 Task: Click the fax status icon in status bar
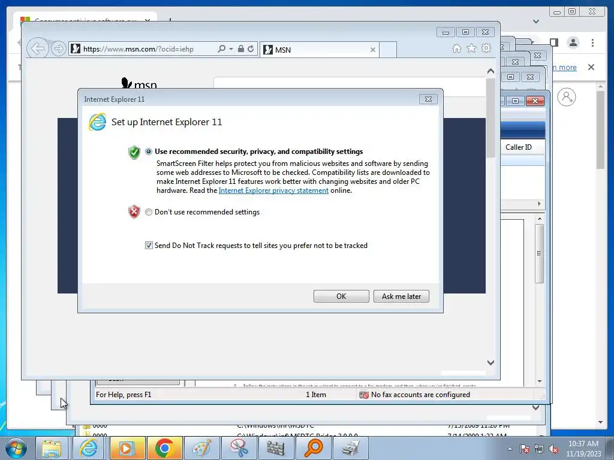tap(364, 395)
